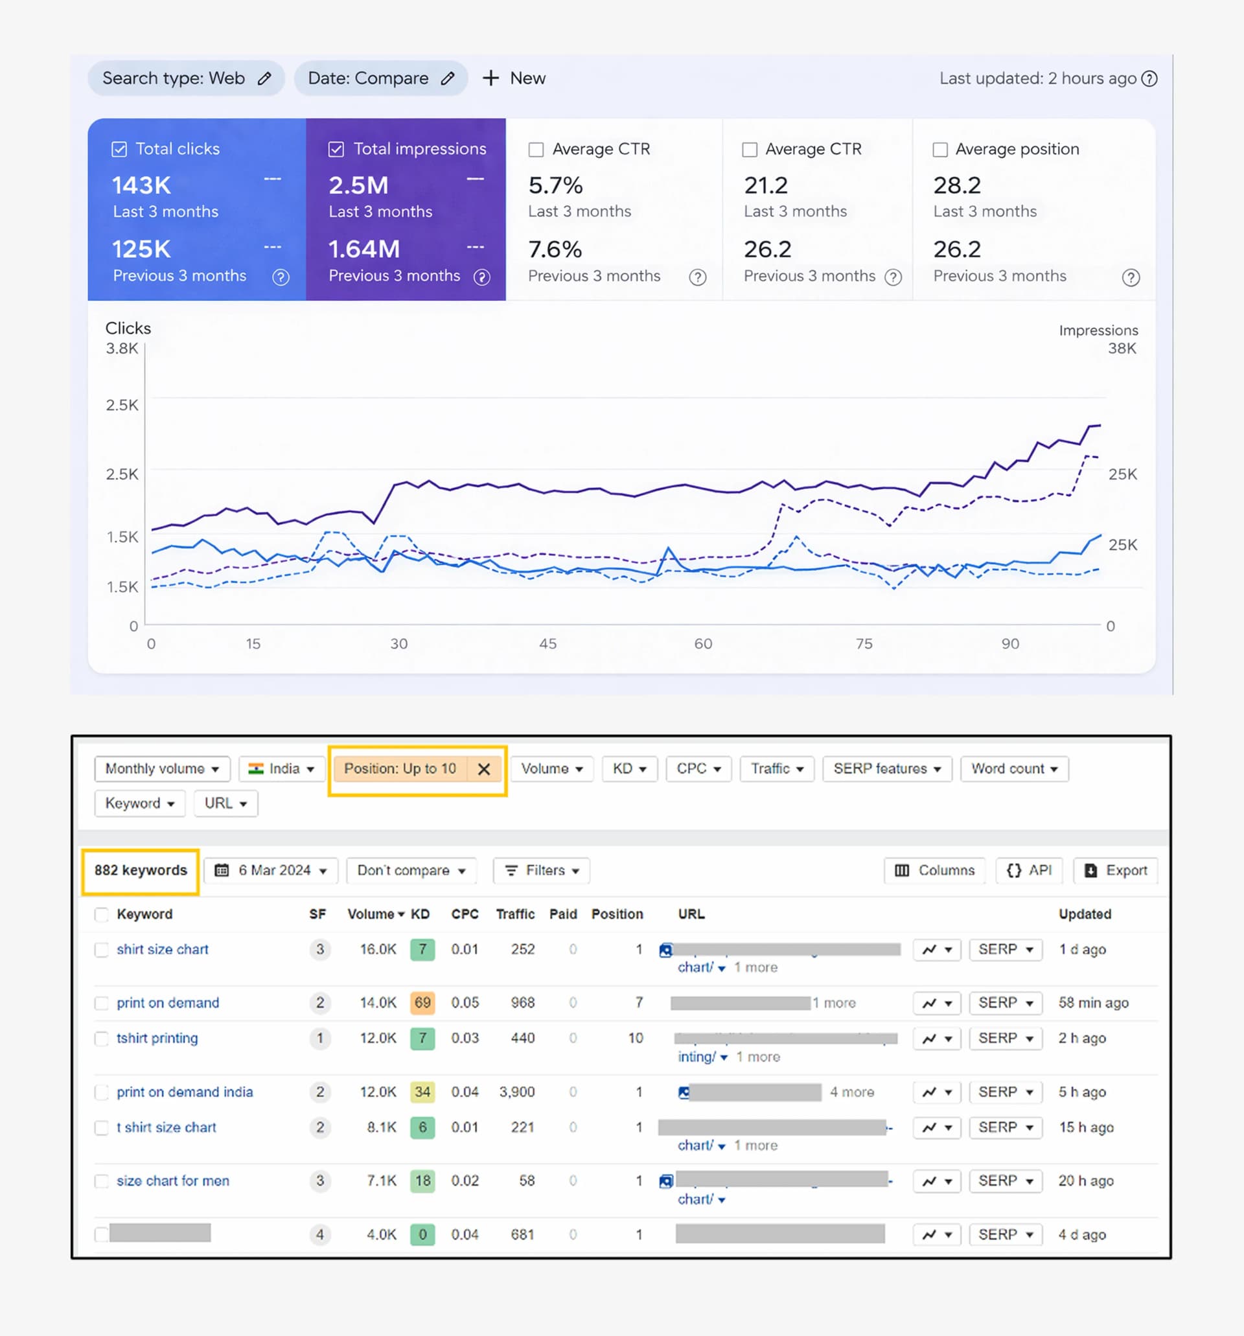Screen dimensions: 1244x1336
Task: Expand the Monthly volume dropdown
Action: pos(162,769)
